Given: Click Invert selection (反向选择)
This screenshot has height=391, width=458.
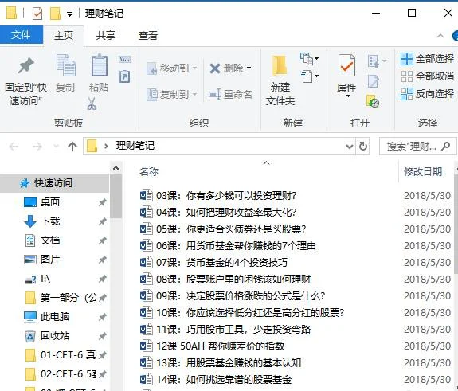Looking at the screenshot, I should click(427, 94).
